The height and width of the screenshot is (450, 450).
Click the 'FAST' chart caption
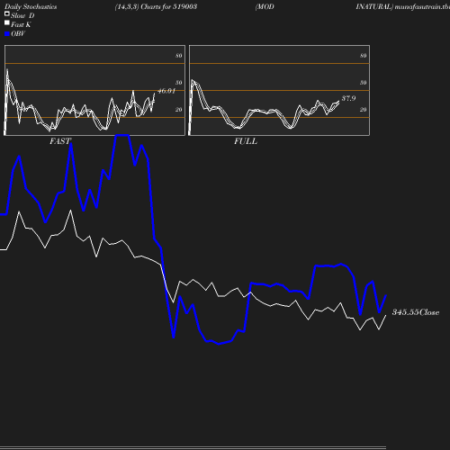pos(60,141)
